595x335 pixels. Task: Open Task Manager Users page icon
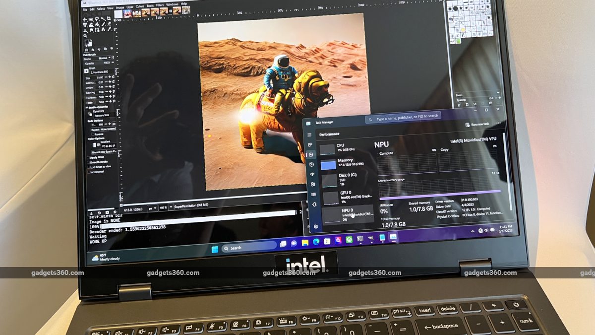(x=312, y=184)
